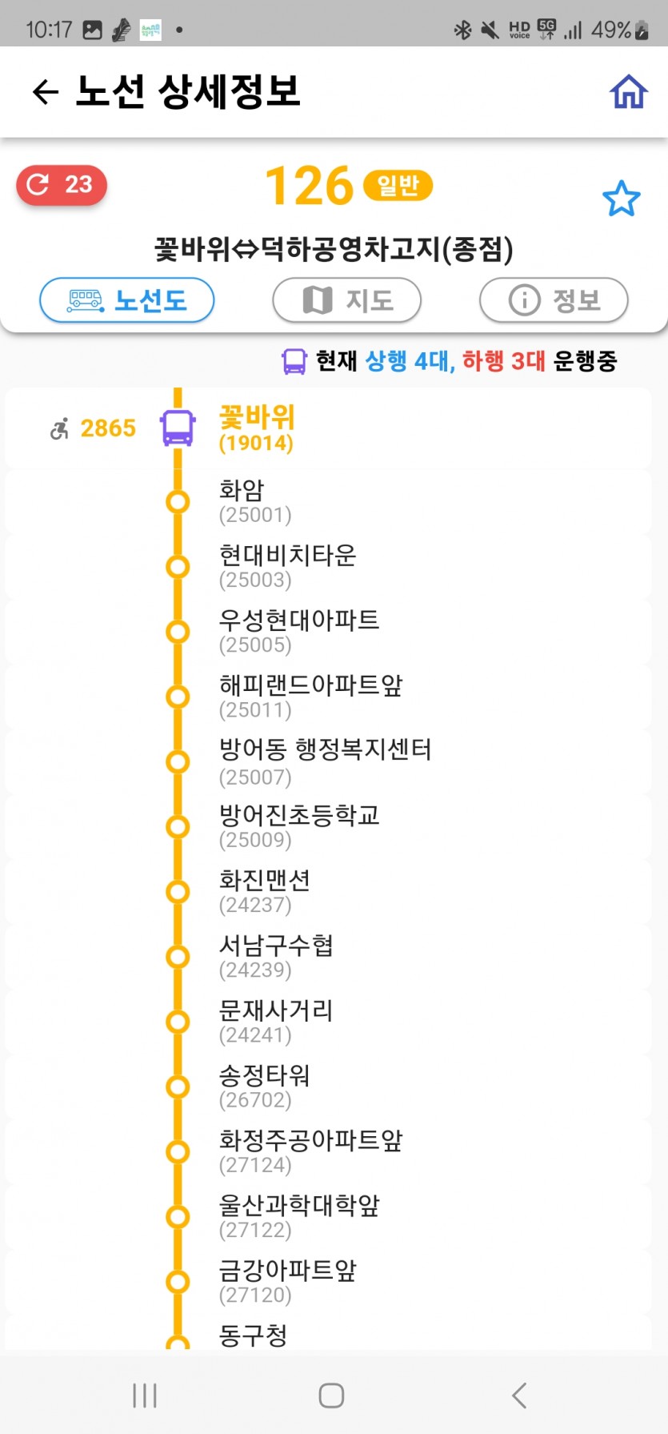The image size is (668, 1434).
Task: Tap the red refresh countdown button
Action: tap(62, 185)
